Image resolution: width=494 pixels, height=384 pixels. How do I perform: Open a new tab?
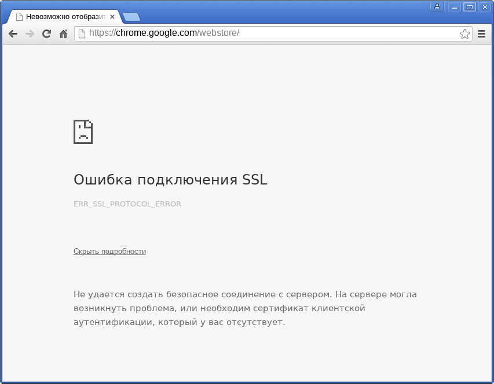pos(131,17)
